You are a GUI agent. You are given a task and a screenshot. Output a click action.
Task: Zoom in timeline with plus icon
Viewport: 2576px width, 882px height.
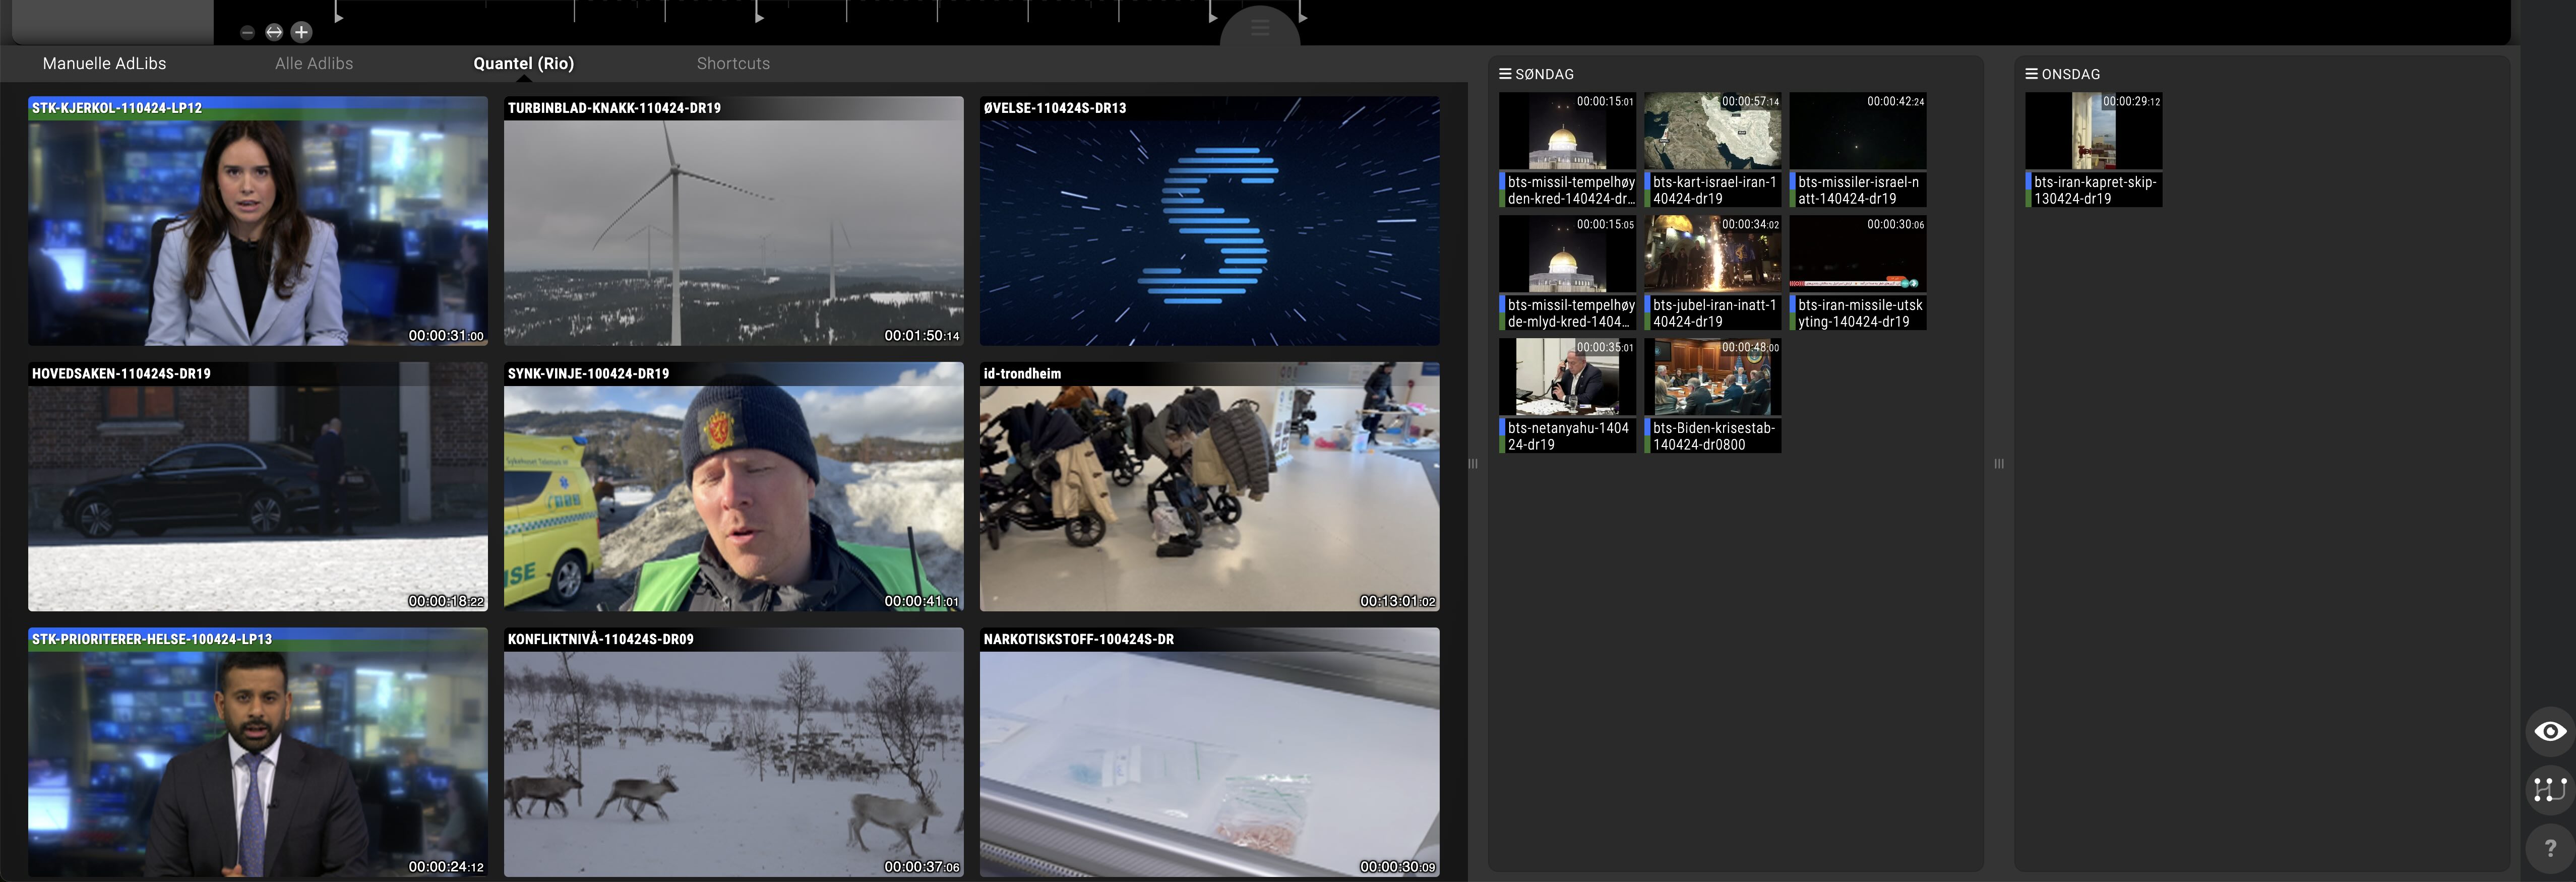301,32
